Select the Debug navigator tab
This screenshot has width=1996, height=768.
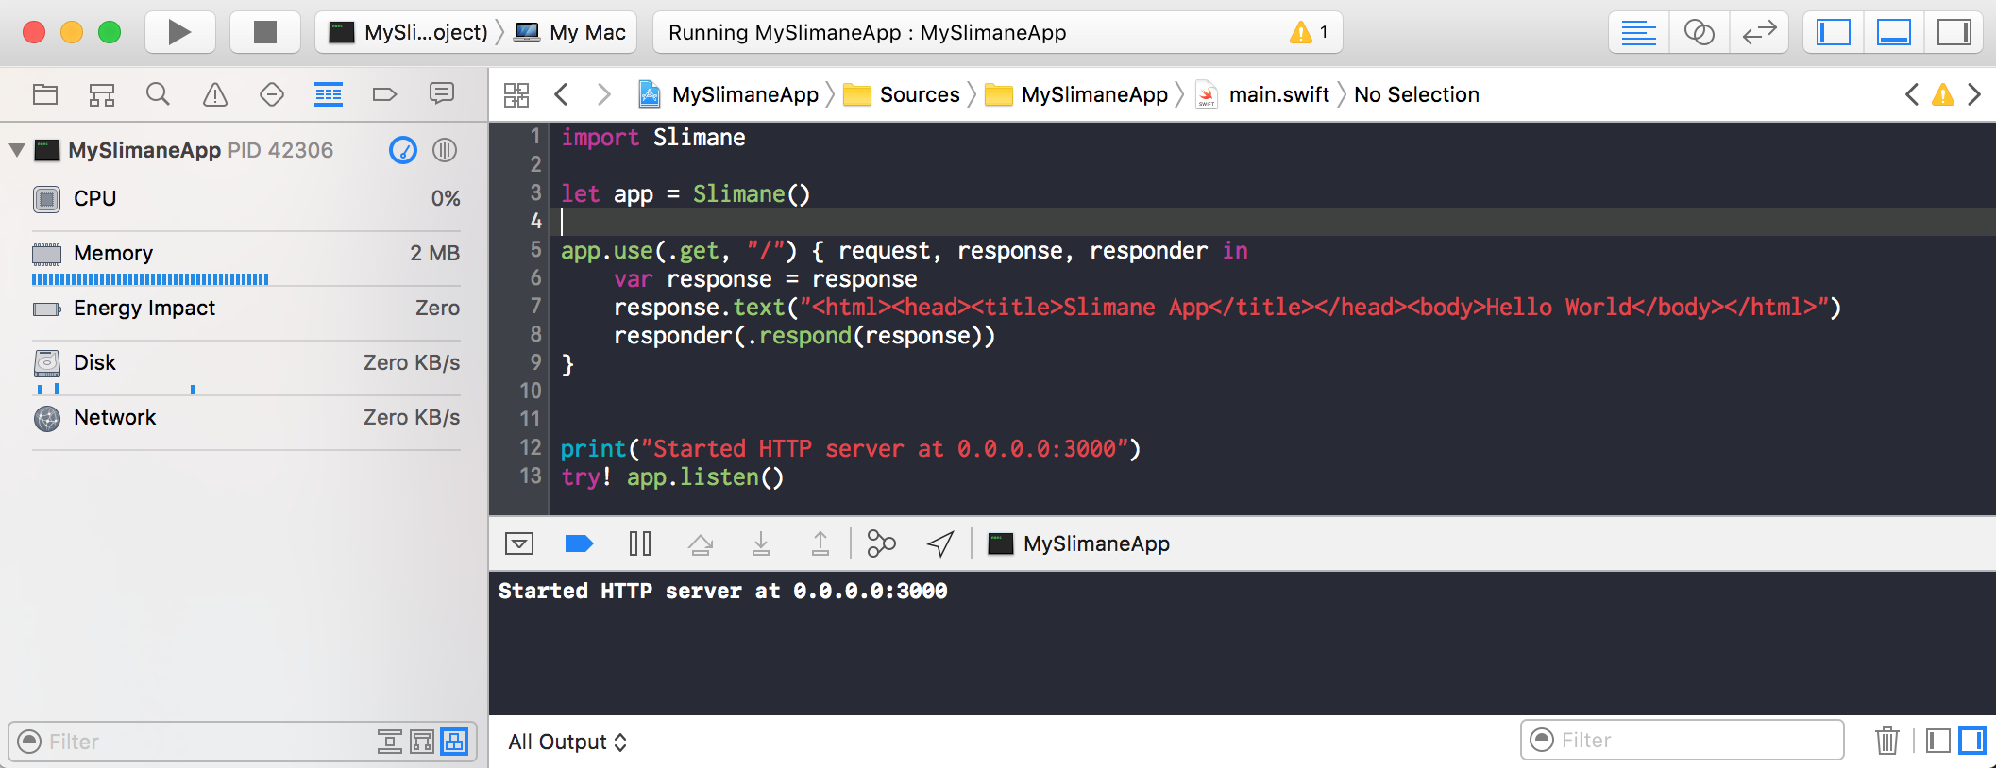(x=329, y=94)
